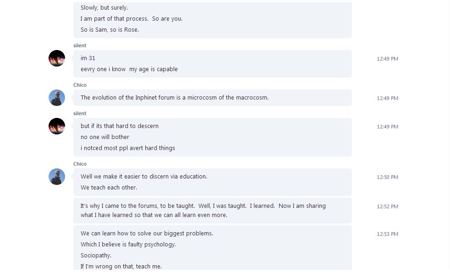Click the "Sociopathy." message line

tap(96, 256)
